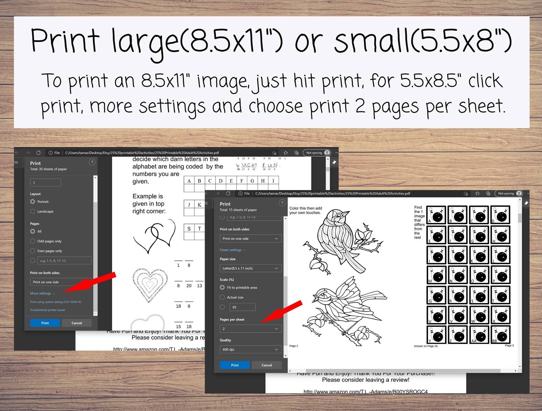Screen dimensions: 542x411
Task: Click the Troubleshoot printer issues link
Action: (47, 310)
